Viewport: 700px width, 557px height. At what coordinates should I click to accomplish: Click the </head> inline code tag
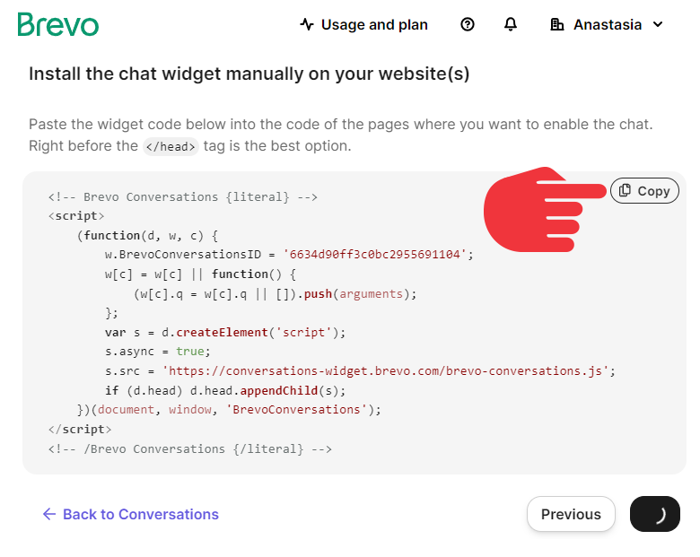(x=171, y=146)
